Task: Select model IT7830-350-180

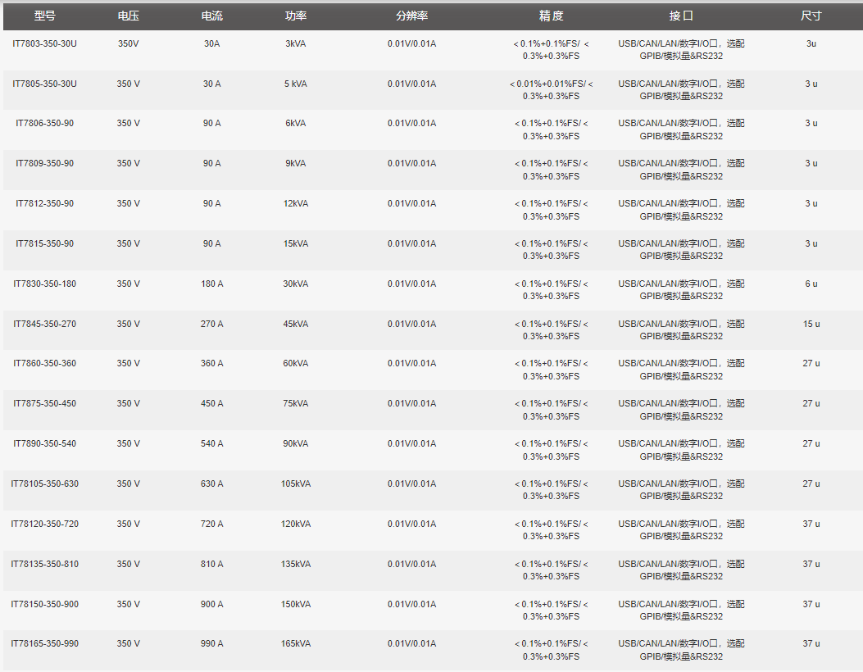Action: pos(44,284)
